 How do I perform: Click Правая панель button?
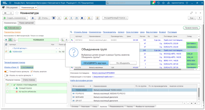[x=191, y=28]
